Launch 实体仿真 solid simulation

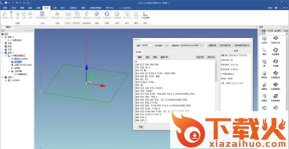click(97, 15)
